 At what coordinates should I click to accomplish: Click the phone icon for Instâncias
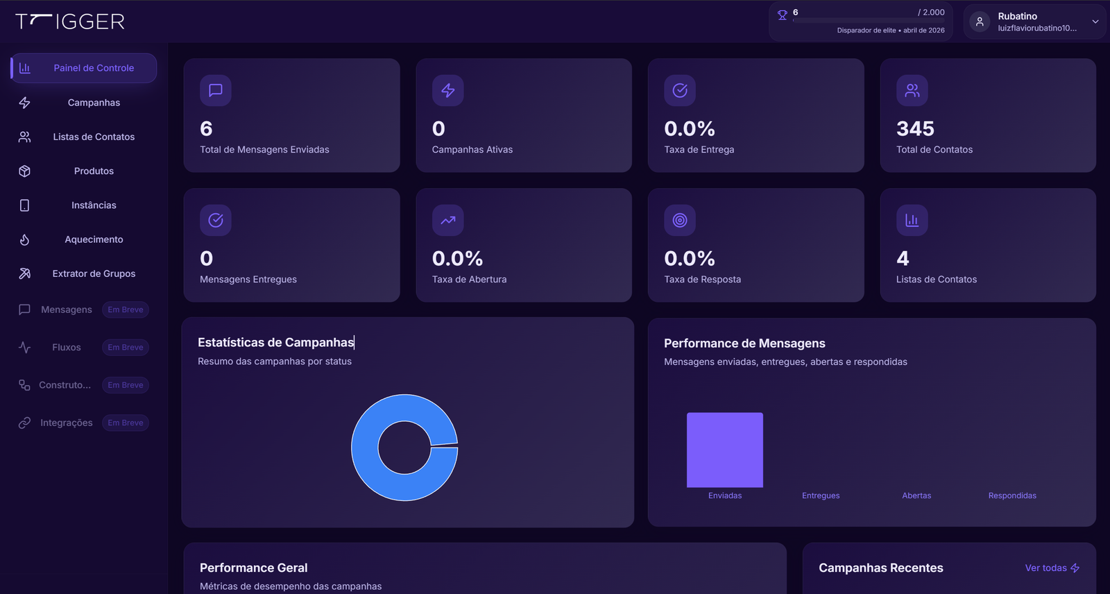click(x=25, y=205)
